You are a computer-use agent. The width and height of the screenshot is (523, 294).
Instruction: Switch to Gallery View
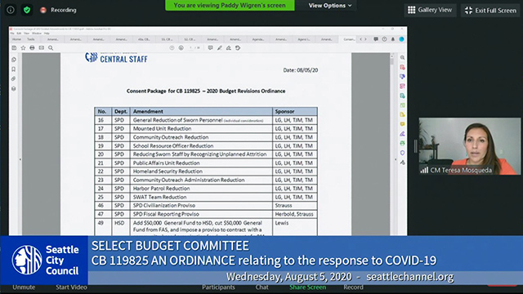431,10
